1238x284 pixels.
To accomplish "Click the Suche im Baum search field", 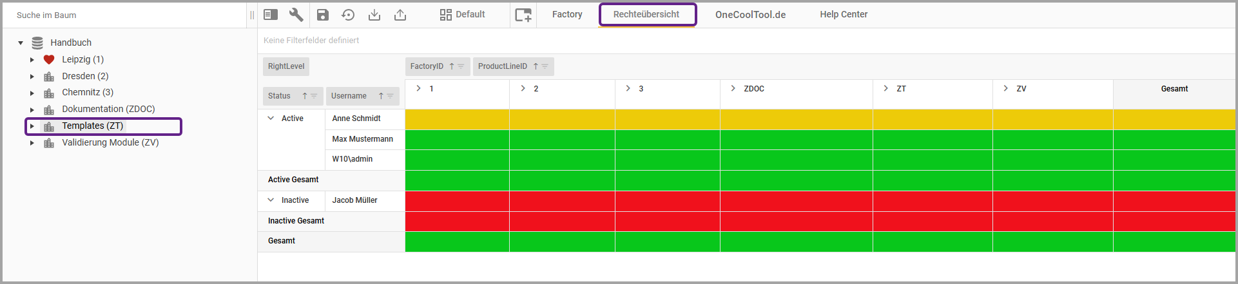I will click(122, 15).
